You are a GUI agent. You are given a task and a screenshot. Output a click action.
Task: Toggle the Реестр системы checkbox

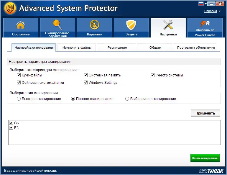point(153,75)
